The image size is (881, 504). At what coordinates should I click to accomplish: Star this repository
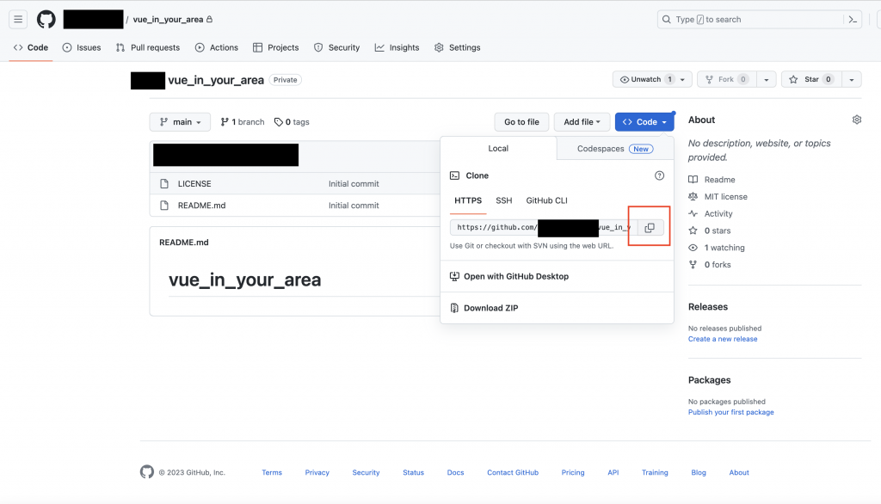point(811,80)
